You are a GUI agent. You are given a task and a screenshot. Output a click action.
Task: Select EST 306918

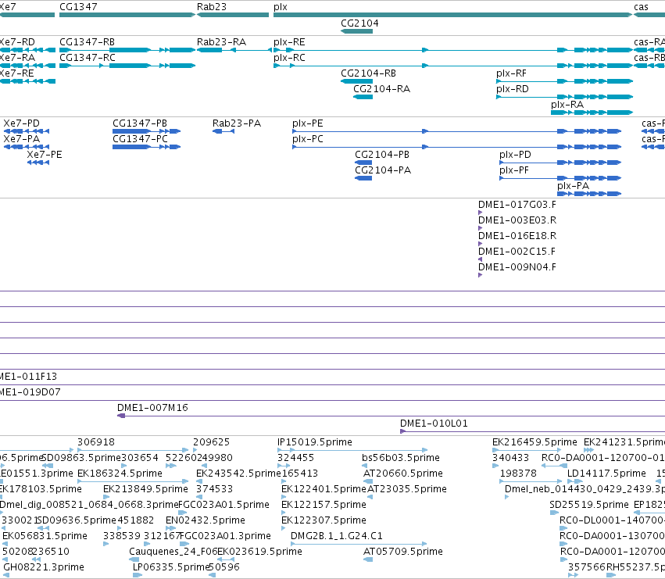click(96, 442)
